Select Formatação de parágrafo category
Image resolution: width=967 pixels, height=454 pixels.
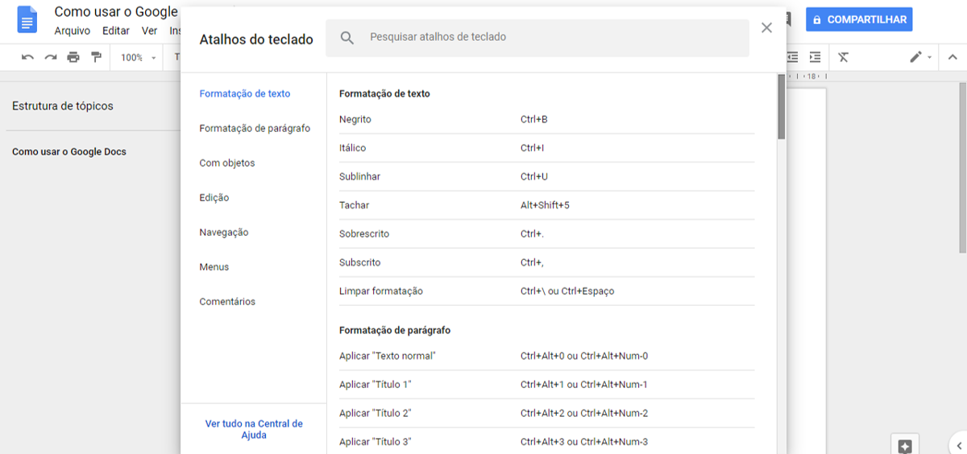(255, 128)
